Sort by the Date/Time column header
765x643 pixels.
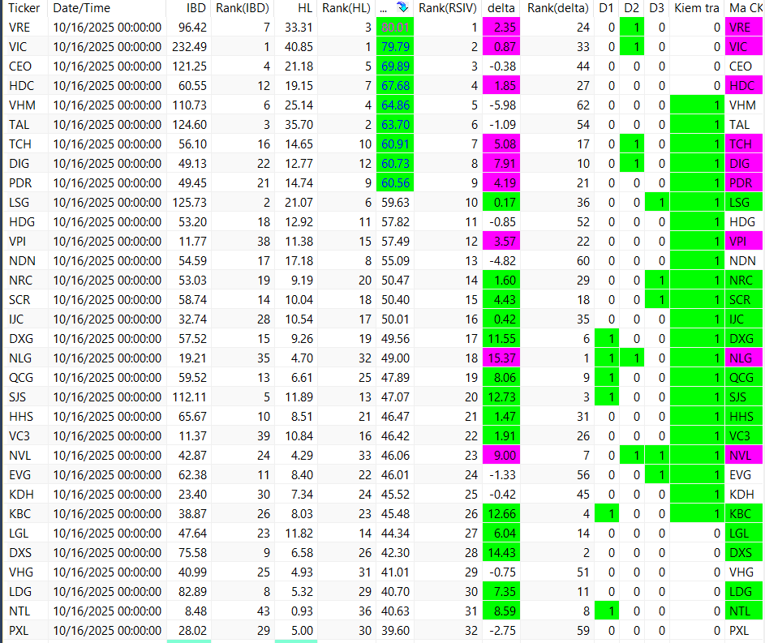[81, 8]
